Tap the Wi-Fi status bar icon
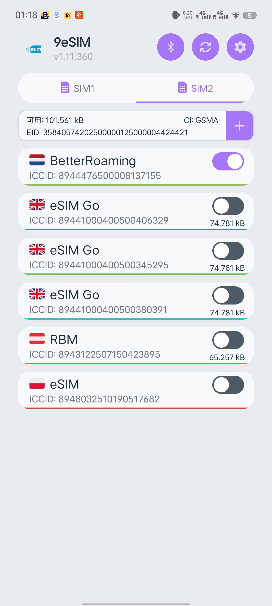This screenshot has width=272, height=606. click(236, 15)
